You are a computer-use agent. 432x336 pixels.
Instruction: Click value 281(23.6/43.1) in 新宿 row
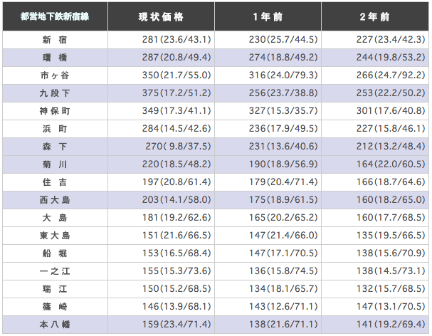tap(177, 40)
